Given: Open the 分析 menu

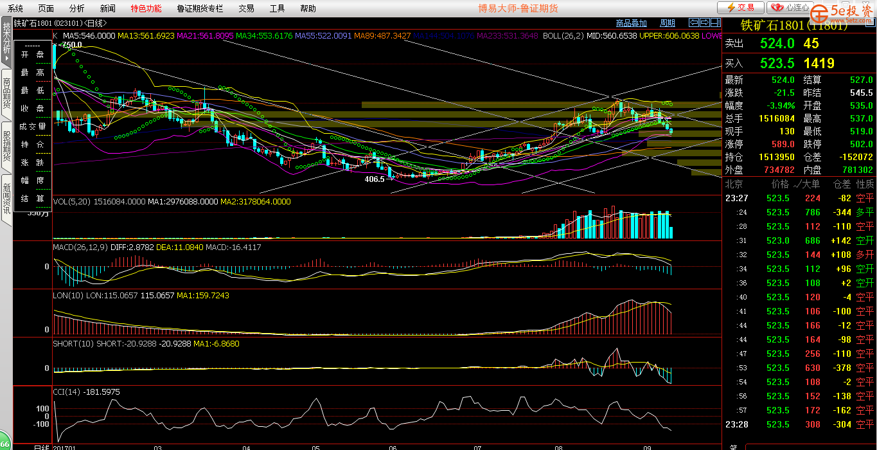Looking at the screenshot, I should coord(77,8).
